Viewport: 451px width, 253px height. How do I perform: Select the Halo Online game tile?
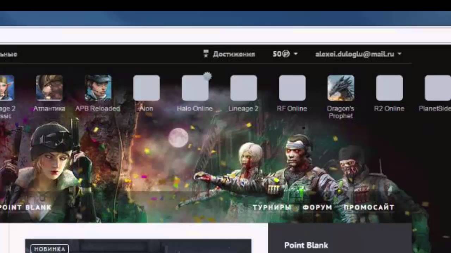coord(195,88)
